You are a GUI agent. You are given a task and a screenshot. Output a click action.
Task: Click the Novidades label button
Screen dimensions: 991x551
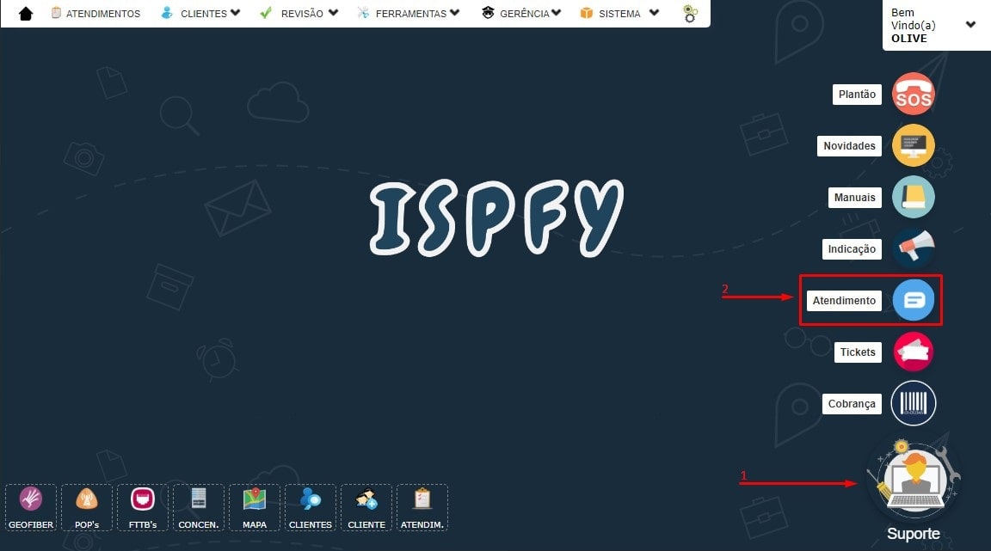pos(849,146)
